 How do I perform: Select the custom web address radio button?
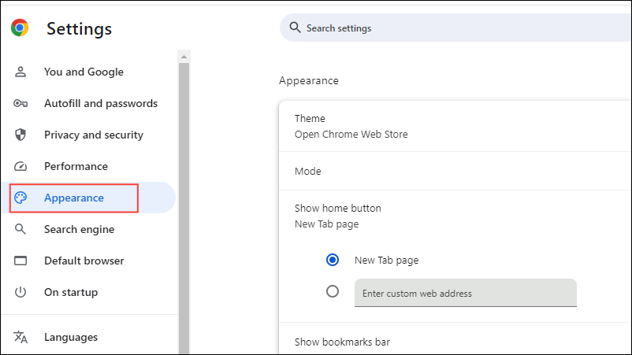[x=333, y=291]
